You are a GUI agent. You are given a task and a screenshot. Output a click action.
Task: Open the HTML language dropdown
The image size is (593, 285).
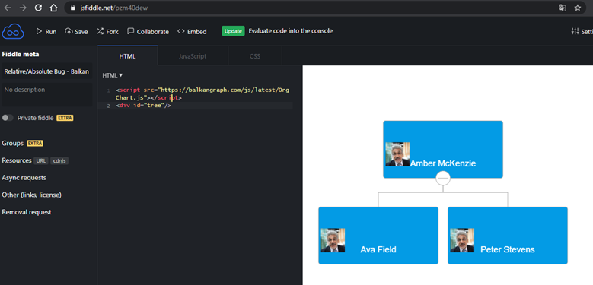tap(113, 75)
